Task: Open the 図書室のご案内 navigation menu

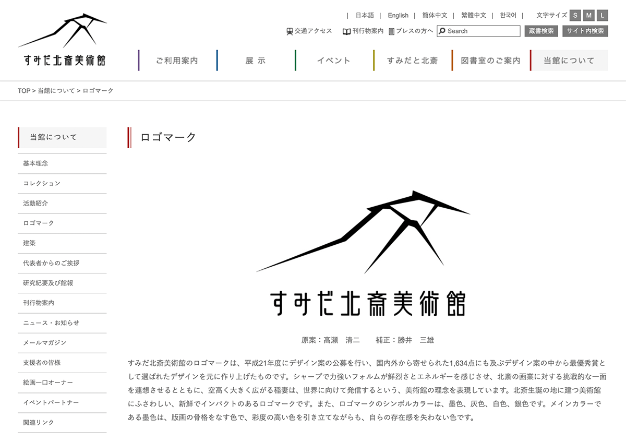Action: pyautogui.click(x=490, y=61)
